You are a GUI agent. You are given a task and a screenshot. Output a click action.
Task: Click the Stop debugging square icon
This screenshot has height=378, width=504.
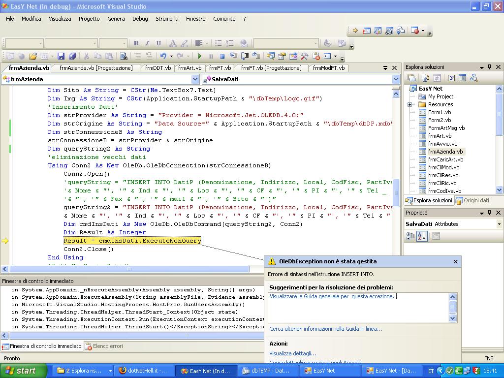click(x=222, y=56)
